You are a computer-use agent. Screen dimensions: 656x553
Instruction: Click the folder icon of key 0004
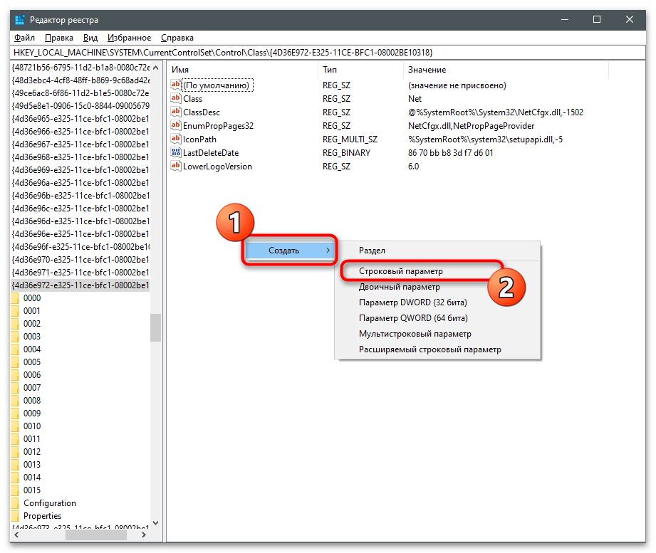tap(15, 349)
